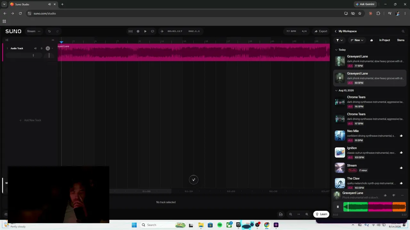
Task: Collapse all tracks with the track-list icon
Action: click(7, 40)
